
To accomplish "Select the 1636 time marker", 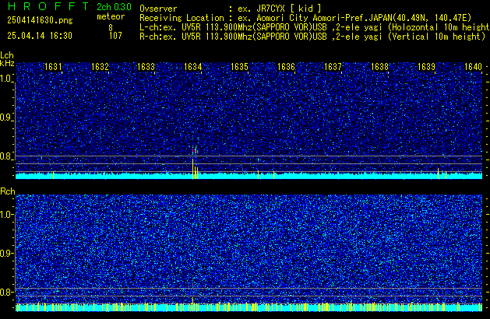I will pos(286,67).
